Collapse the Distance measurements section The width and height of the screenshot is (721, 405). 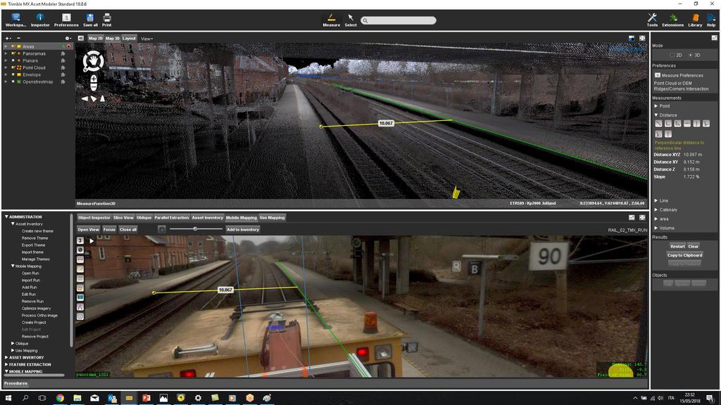[x=656, y=115]
